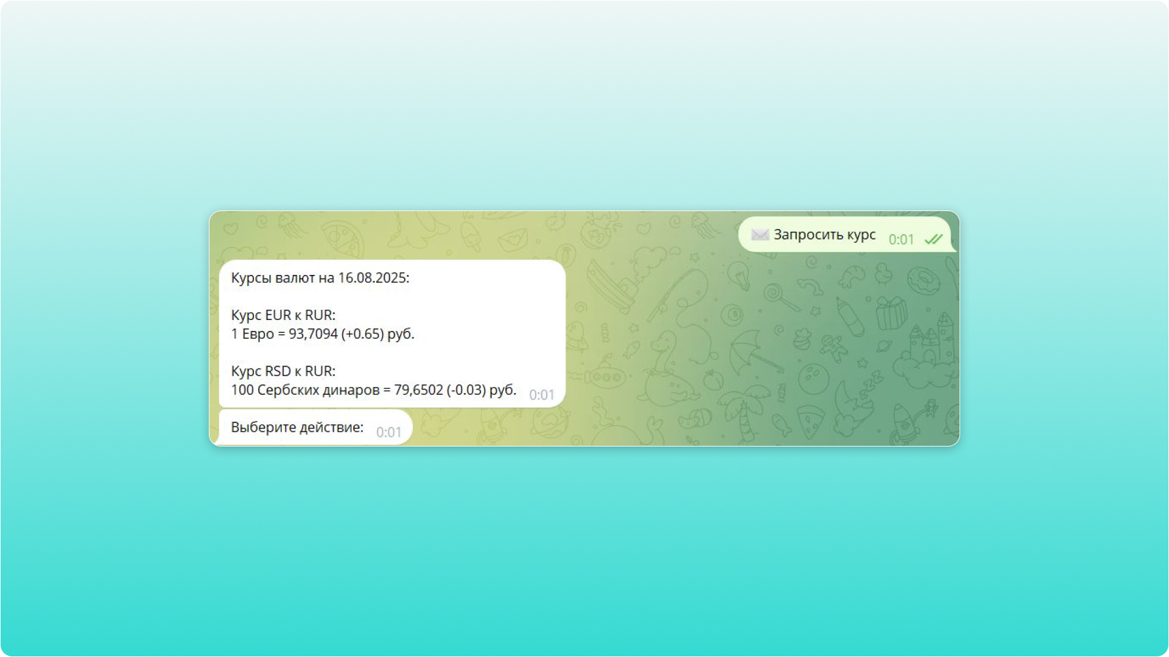
Task: Click the envelope emoji in sent message
Action: [x=759, y=235]
